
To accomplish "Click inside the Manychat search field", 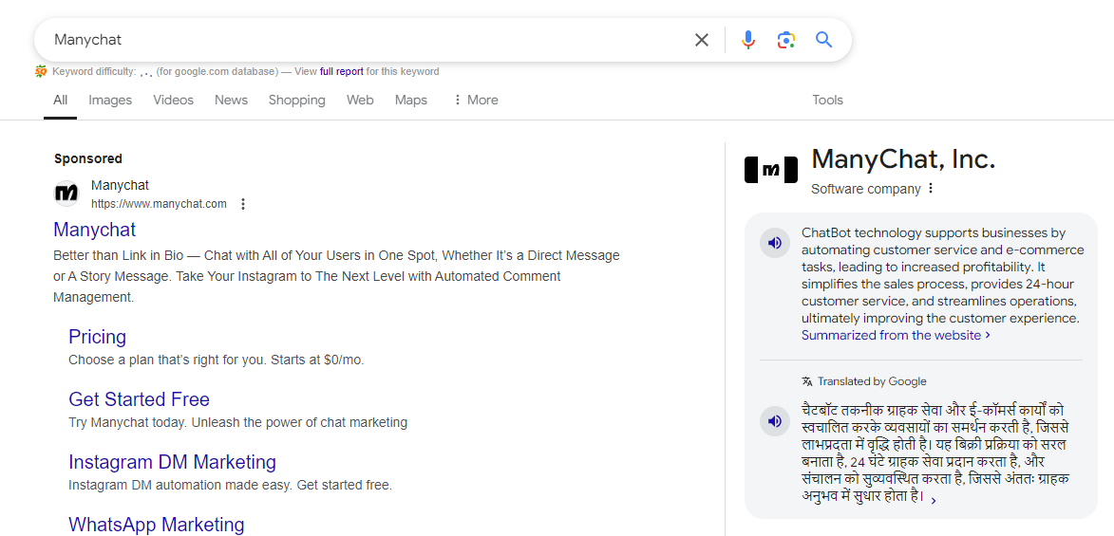I will pos(361,40).
